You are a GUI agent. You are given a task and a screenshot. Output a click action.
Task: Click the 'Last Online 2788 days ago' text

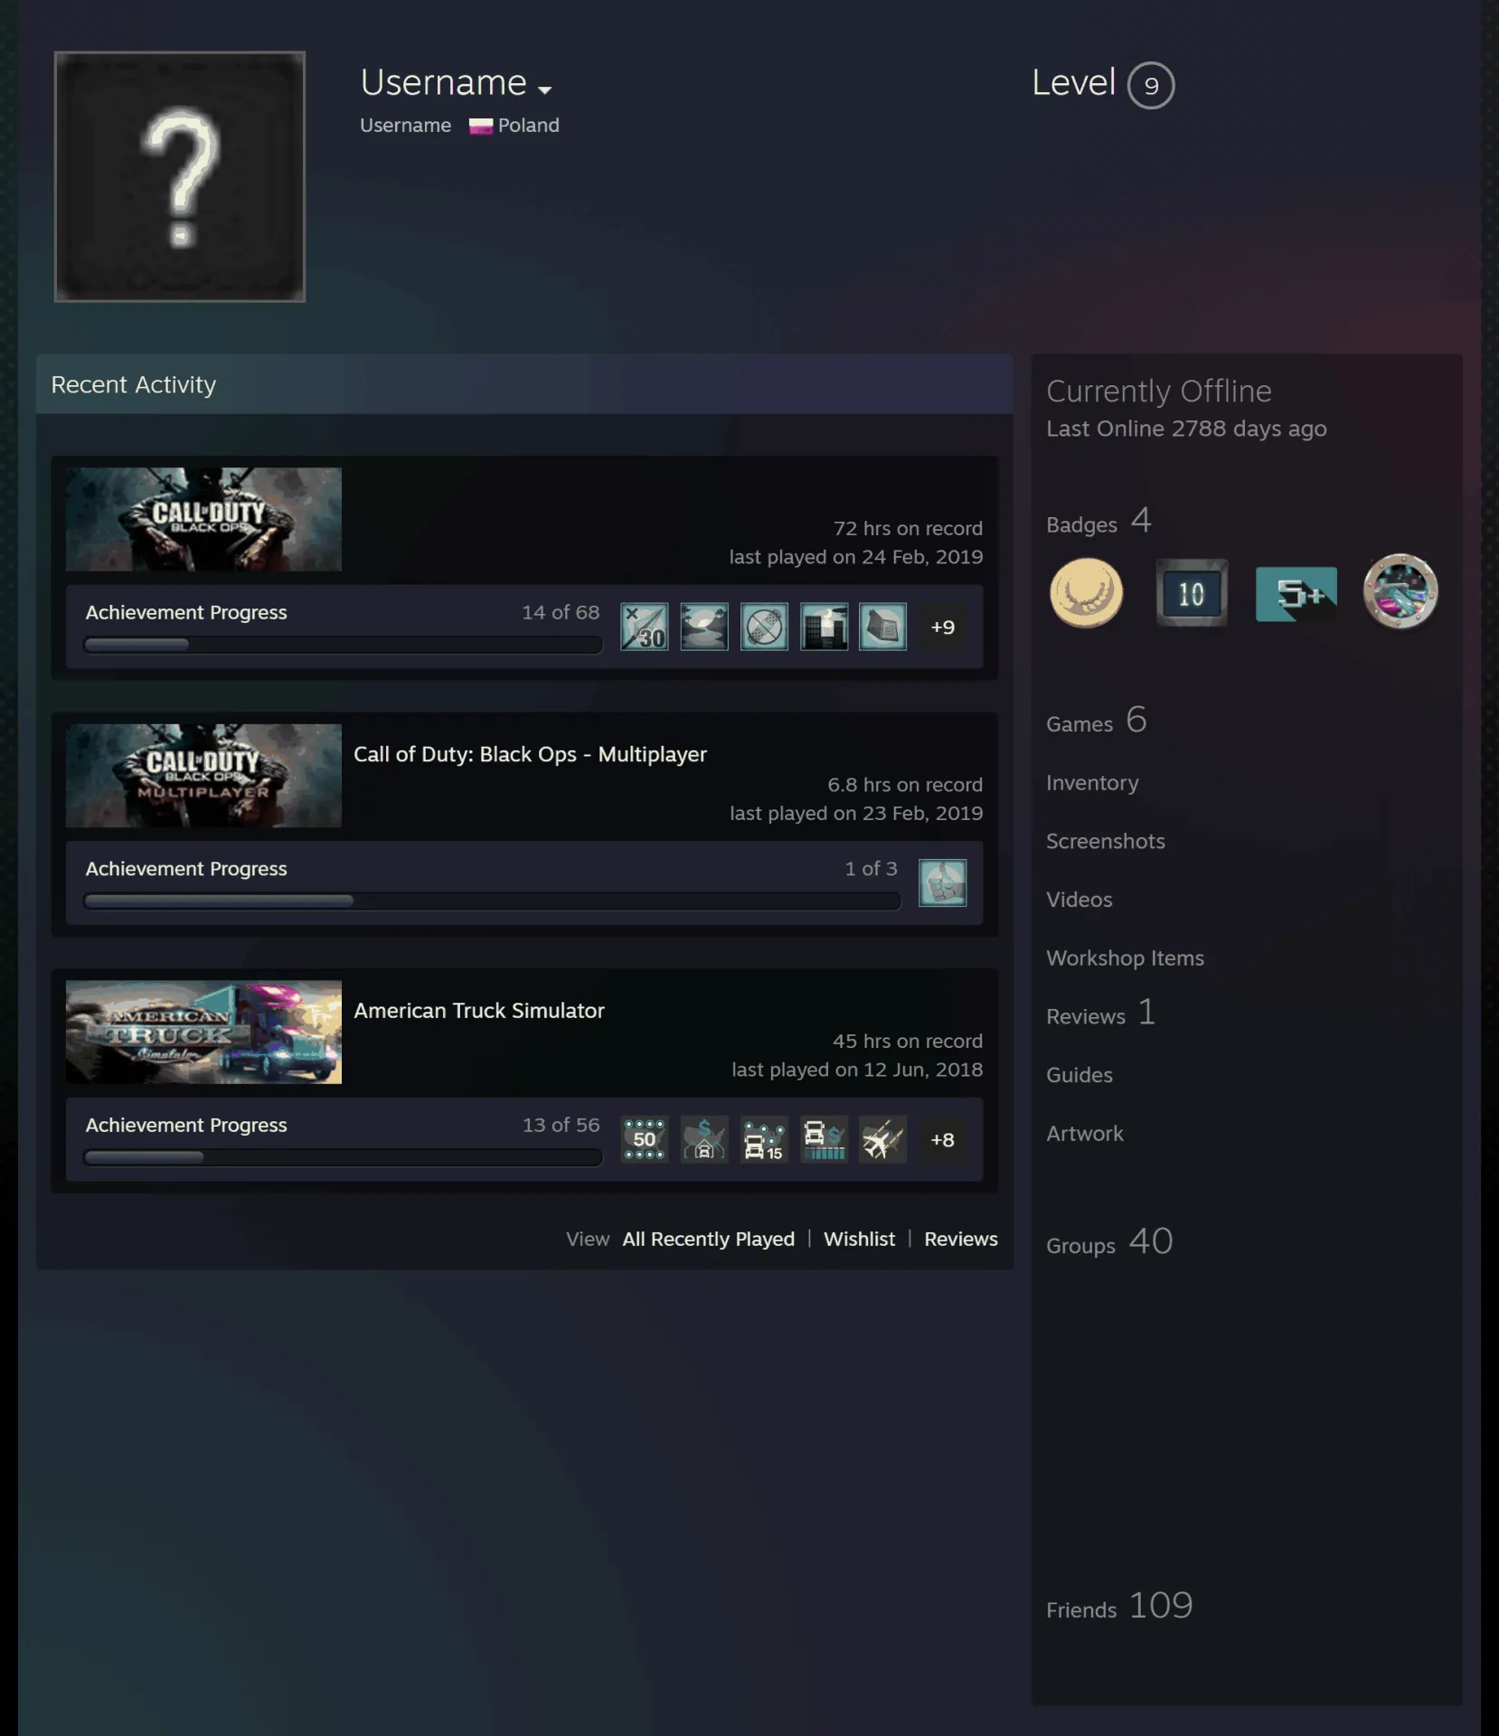tap(1186, 429)
